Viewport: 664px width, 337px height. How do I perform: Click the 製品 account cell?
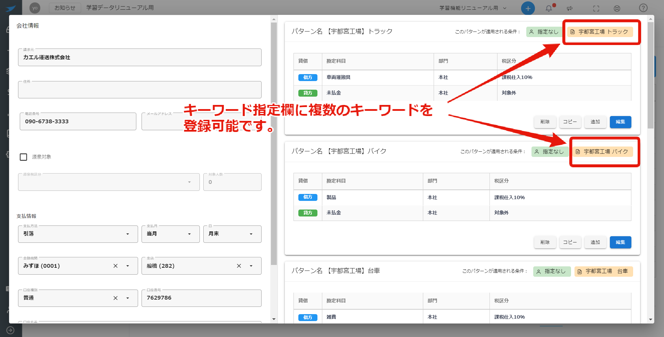pyautogui.click(x=372, y=197)
